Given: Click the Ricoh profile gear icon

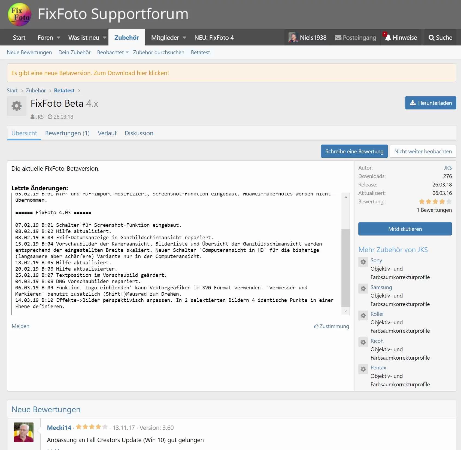Looking at the screenshot, I should tap(363, 342).
